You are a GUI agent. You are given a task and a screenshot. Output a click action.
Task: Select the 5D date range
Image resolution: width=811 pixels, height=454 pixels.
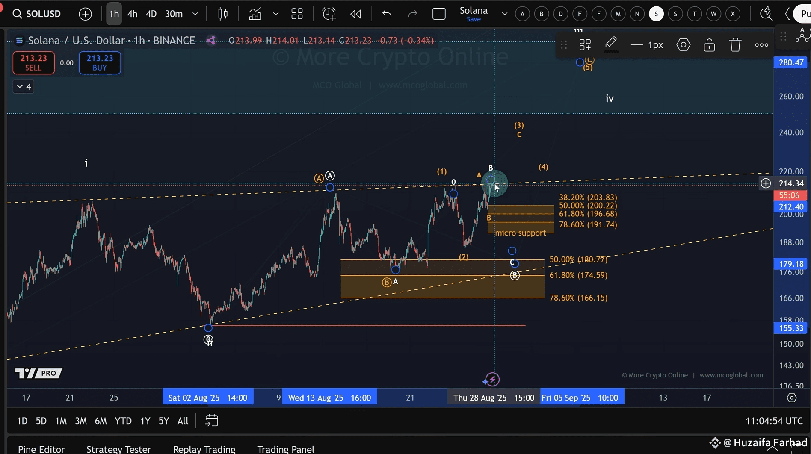41,421
